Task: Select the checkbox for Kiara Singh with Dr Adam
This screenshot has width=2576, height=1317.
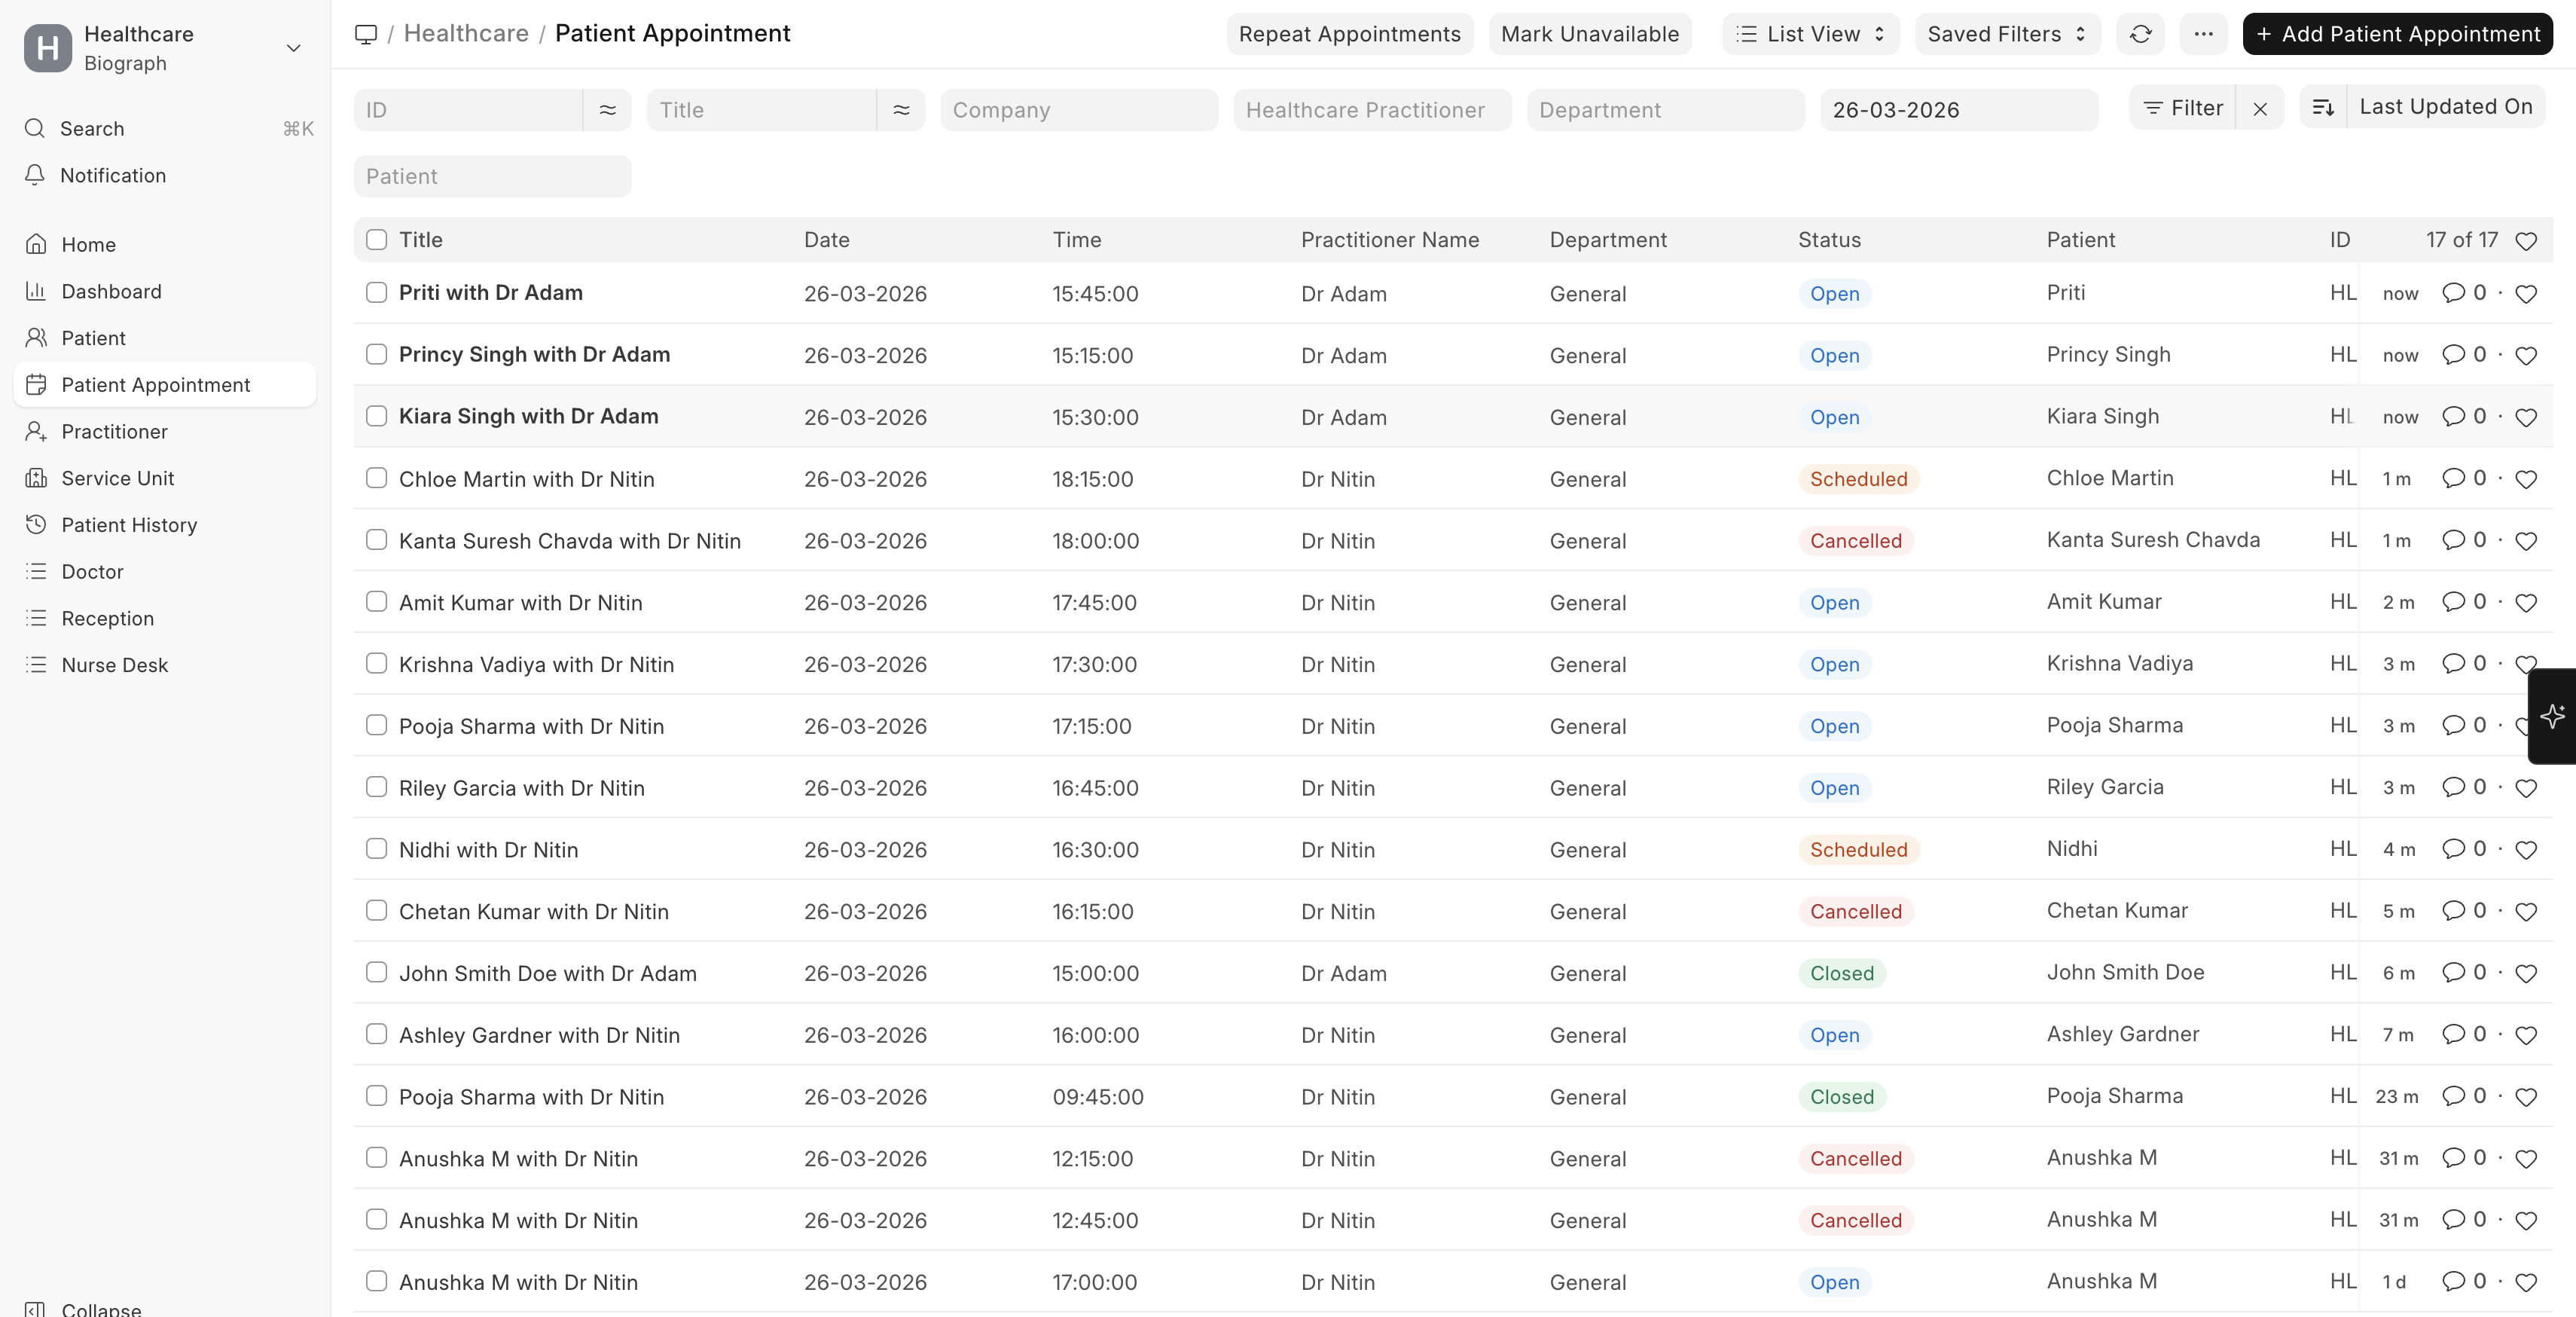Action: tap(377, 416)
